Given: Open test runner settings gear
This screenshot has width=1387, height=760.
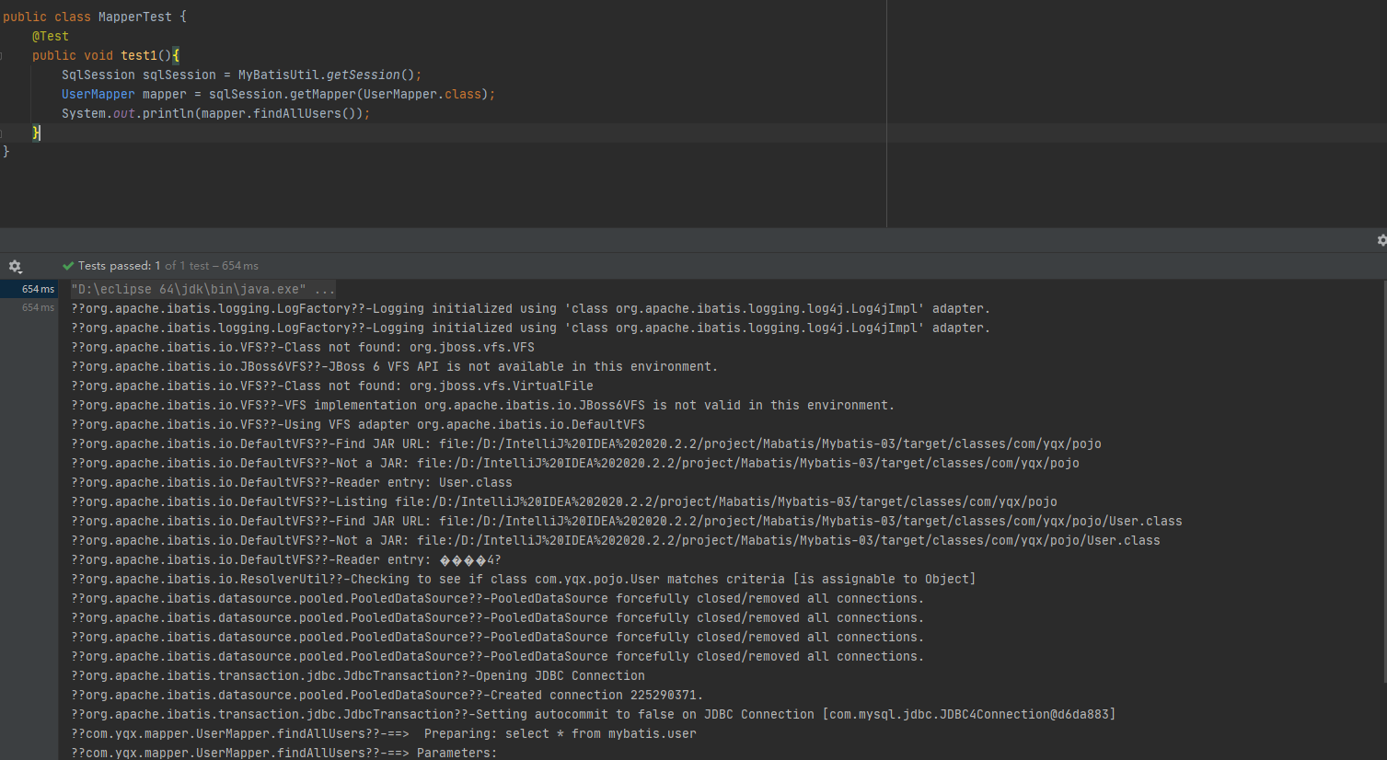Looking at the screenshot, I should tap(15, 267).
